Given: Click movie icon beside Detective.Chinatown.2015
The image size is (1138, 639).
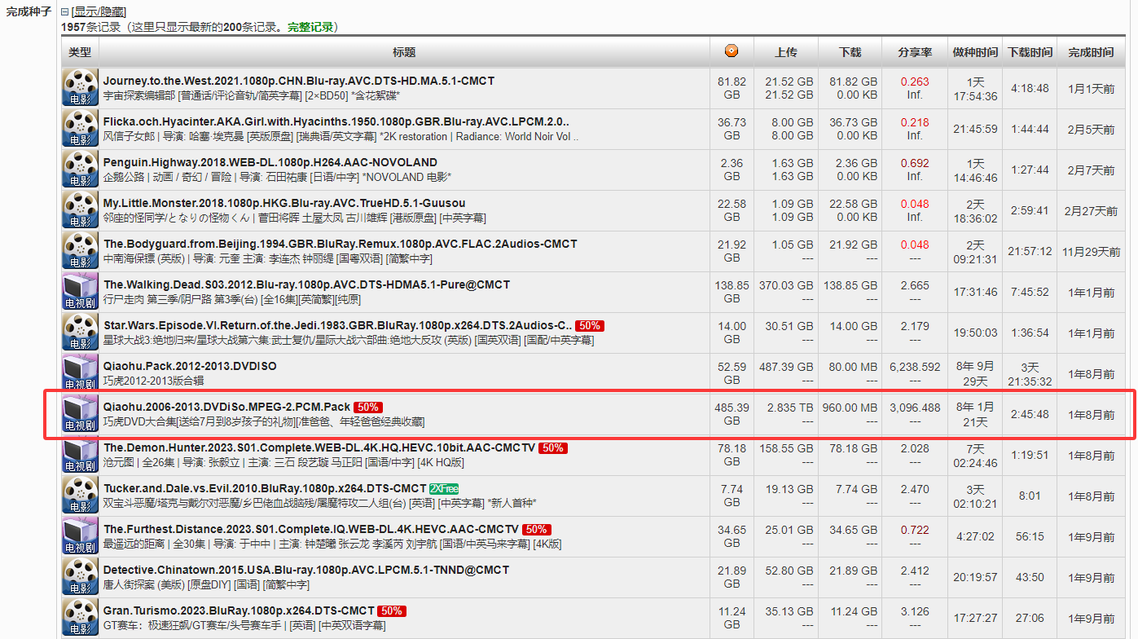Looking at the screenshot, I should (x=80, y=577).
